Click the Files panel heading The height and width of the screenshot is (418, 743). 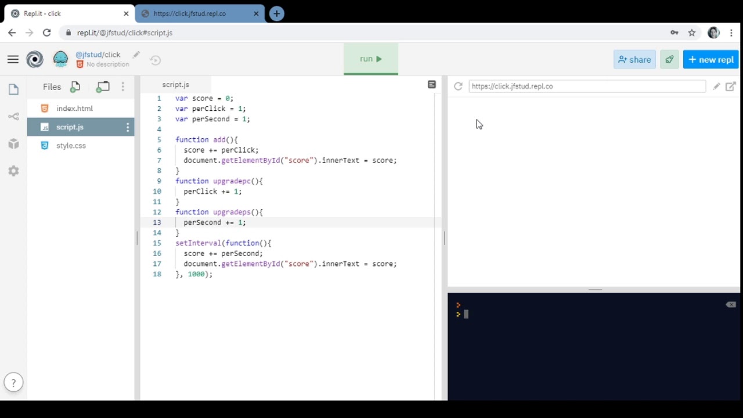52,87
